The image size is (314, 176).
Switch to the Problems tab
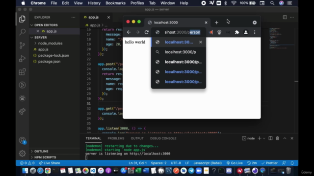pos(116,138)
